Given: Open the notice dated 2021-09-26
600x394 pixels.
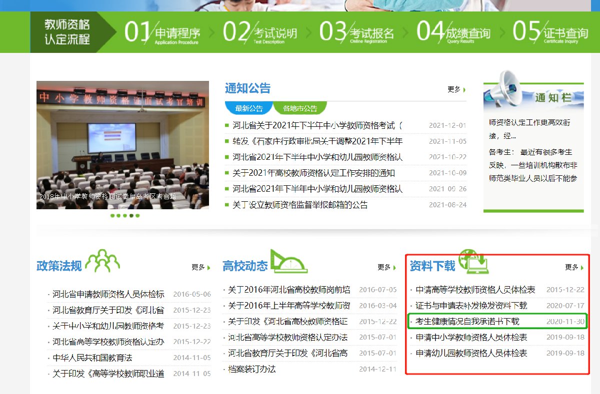Looking at the screenshot, I should (317, 189).
